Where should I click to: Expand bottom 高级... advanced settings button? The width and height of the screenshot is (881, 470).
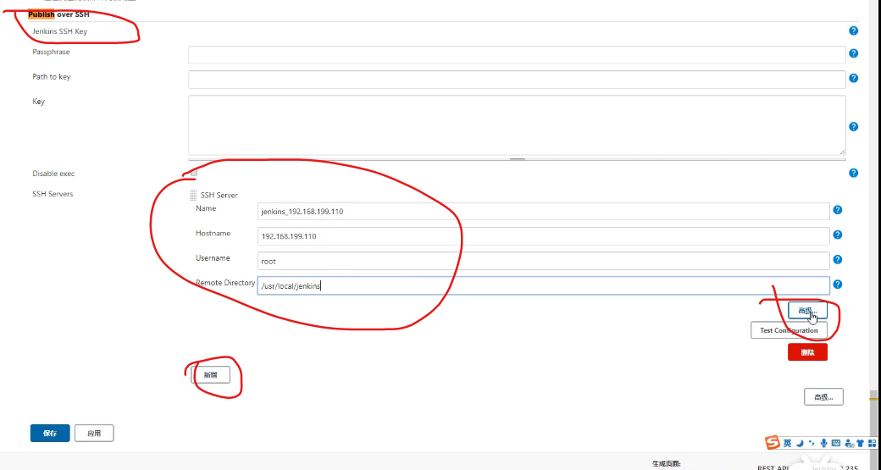[823, 396]
